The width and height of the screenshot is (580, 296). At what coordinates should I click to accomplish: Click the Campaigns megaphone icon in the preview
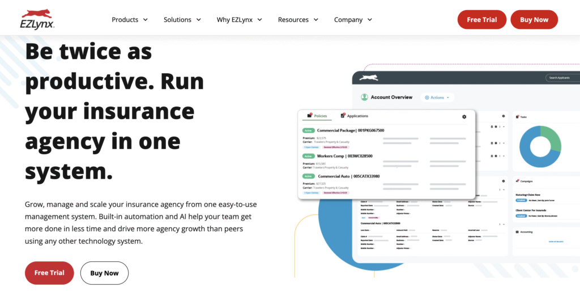pyautogui.click(x=518, y=181)
